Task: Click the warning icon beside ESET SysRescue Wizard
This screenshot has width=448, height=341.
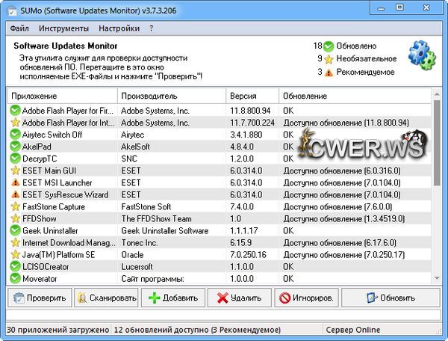Action: [14, 195]
